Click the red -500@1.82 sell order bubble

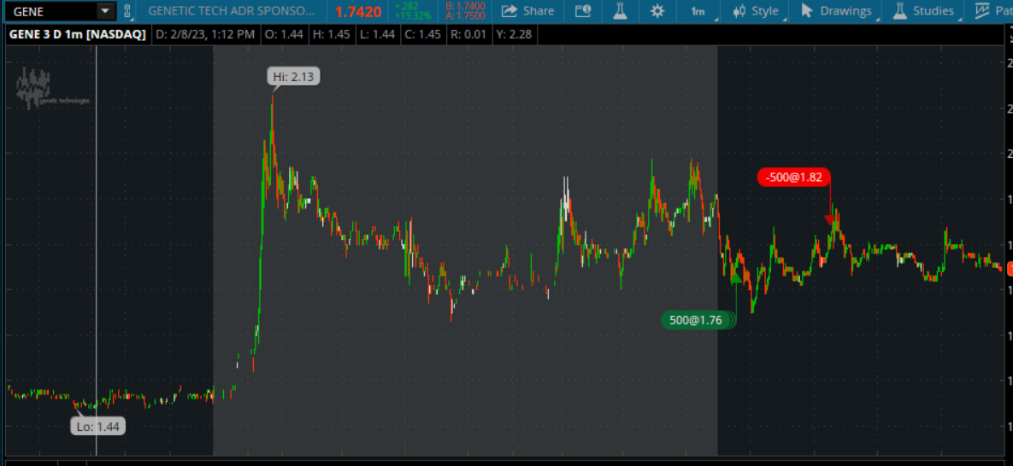(x=793, y=177)
